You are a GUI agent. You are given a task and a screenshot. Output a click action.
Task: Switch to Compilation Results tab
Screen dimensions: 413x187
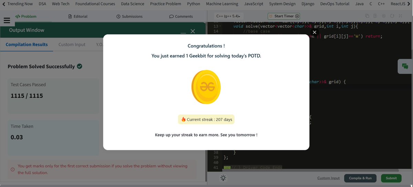coord(27,44)
